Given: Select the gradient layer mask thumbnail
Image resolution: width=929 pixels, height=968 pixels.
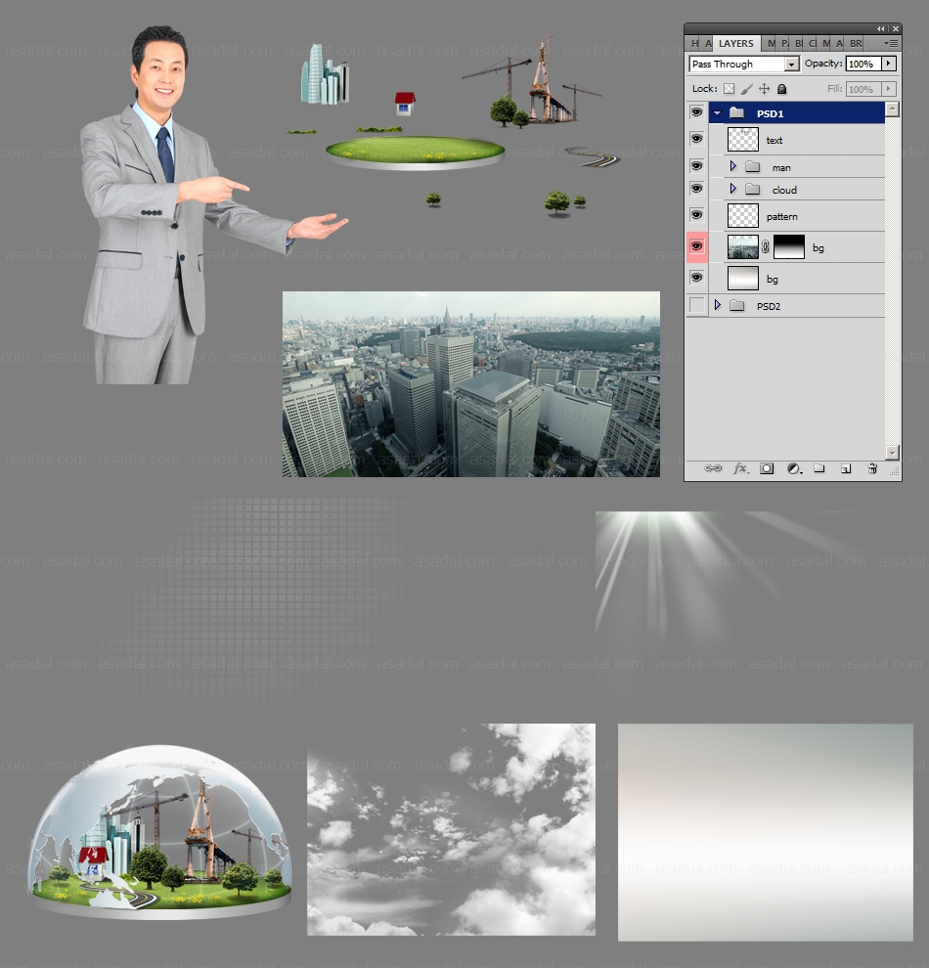Looking at the screenshot, I should coord(789,247).
